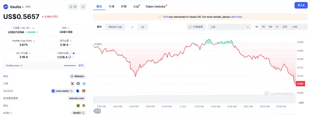Screen dimensions: 311x115
Task: Switch to the candlestick chart icon
Action: point(142,27)
